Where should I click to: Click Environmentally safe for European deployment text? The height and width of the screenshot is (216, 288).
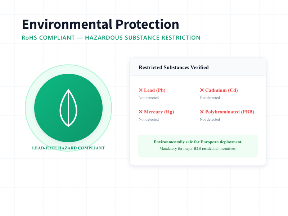coord(198,142)
